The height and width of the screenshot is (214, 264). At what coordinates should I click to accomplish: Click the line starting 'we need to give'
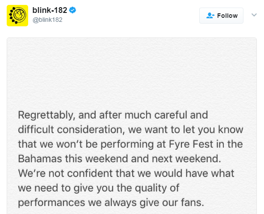[98, 188]
